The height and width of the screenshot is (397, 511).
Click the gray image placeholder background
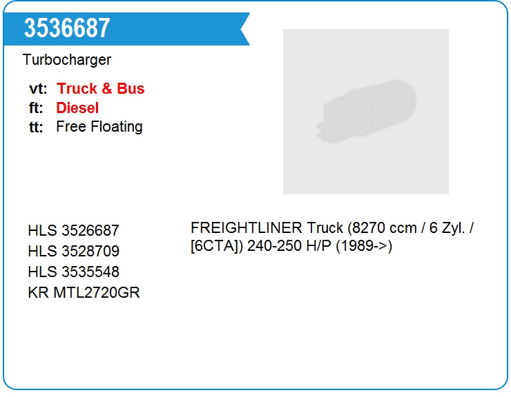(366, 170)
